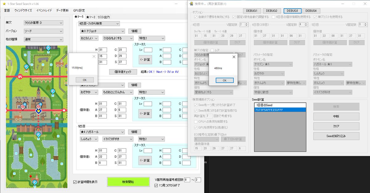Close the 1539[ms] message popup with X
370x193 pixels.
click(94, 57)
